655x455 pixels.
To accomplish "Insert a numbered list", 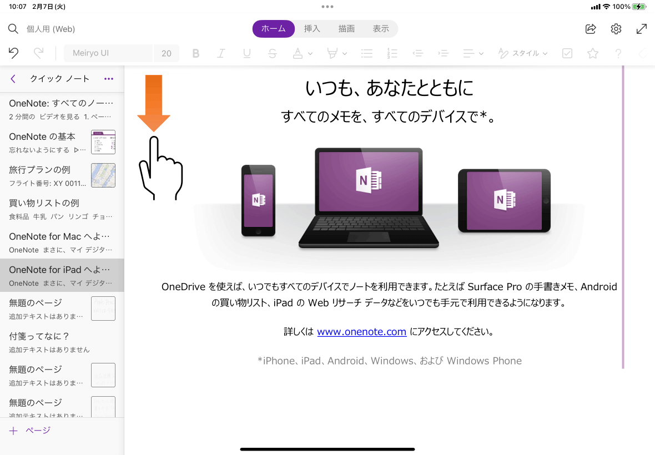I will point(392,53).
